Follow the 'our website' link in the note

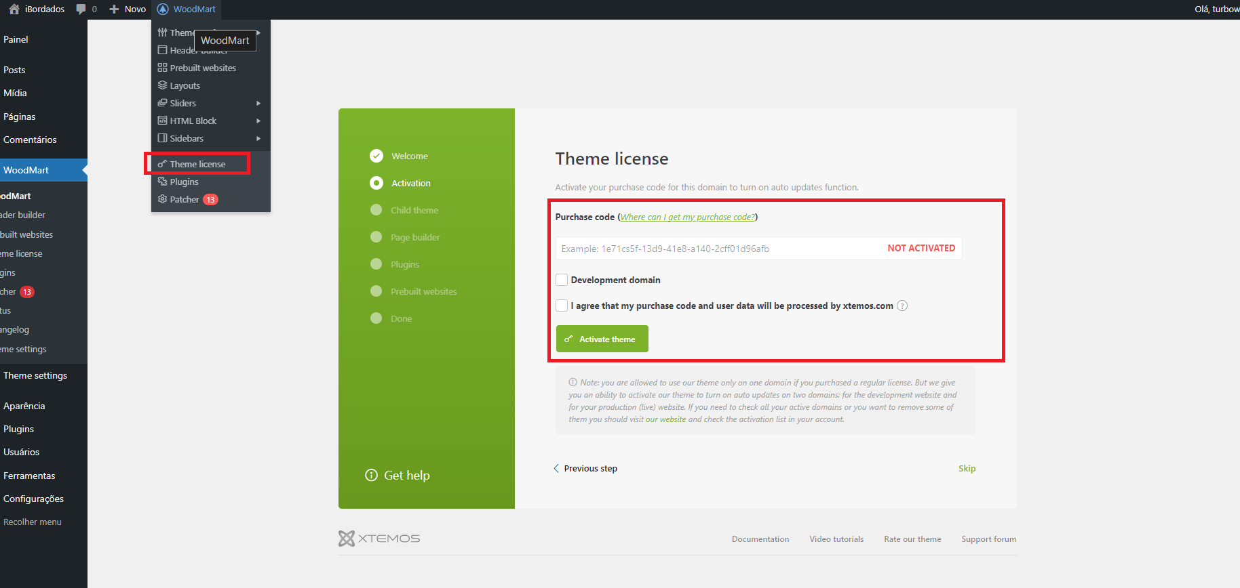click(x=665, y=419)
